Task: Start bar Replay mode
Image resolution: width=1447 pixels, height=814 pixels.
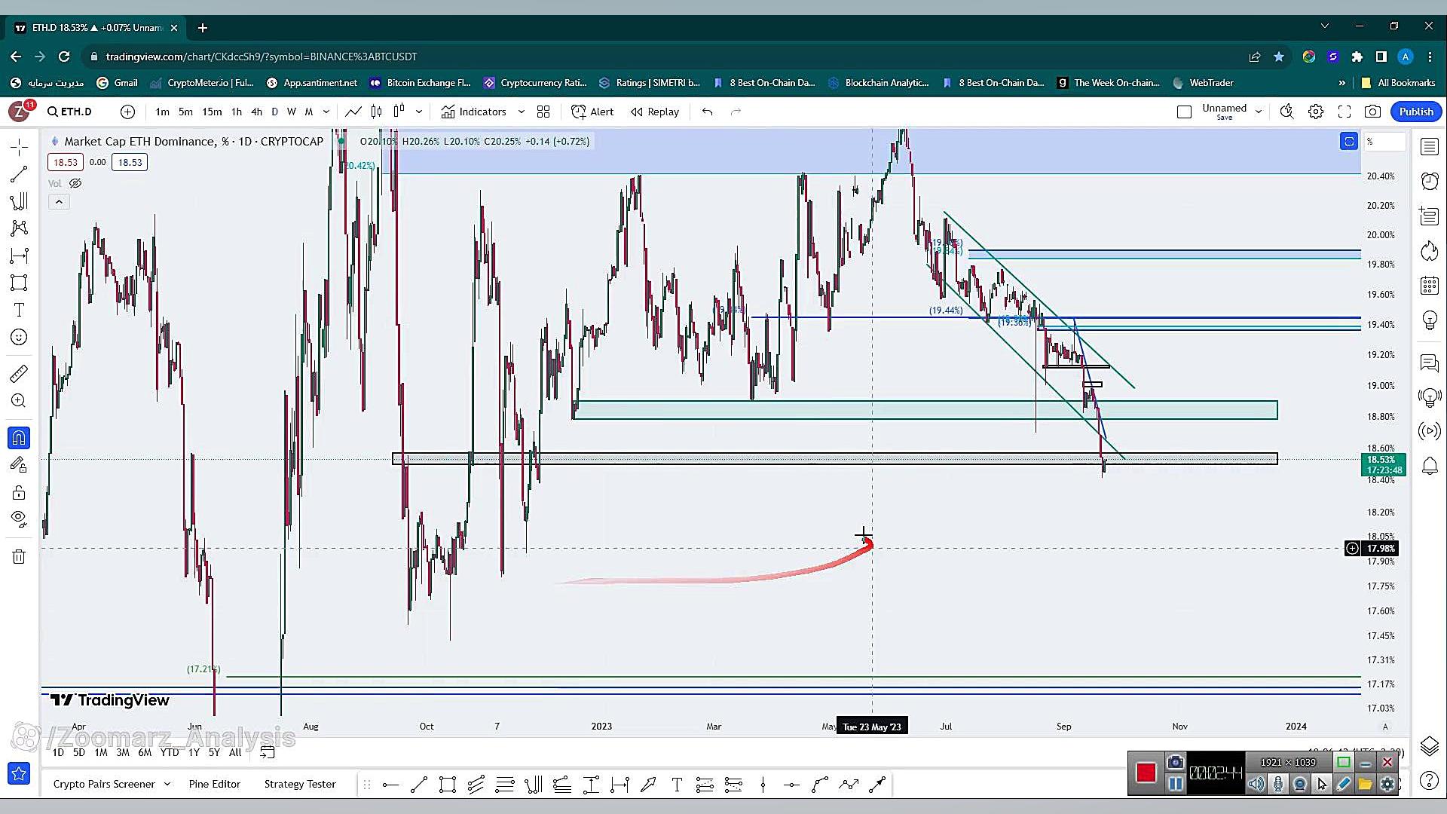Action: (655, 112)
